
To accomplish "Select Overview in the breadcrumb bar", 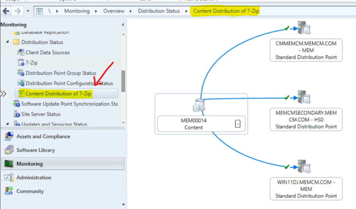I will [x=114, y=11].
